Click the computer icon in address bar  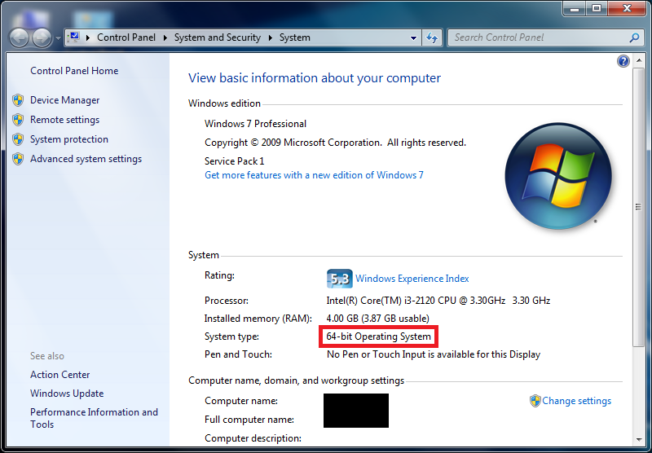pos(73,37)
